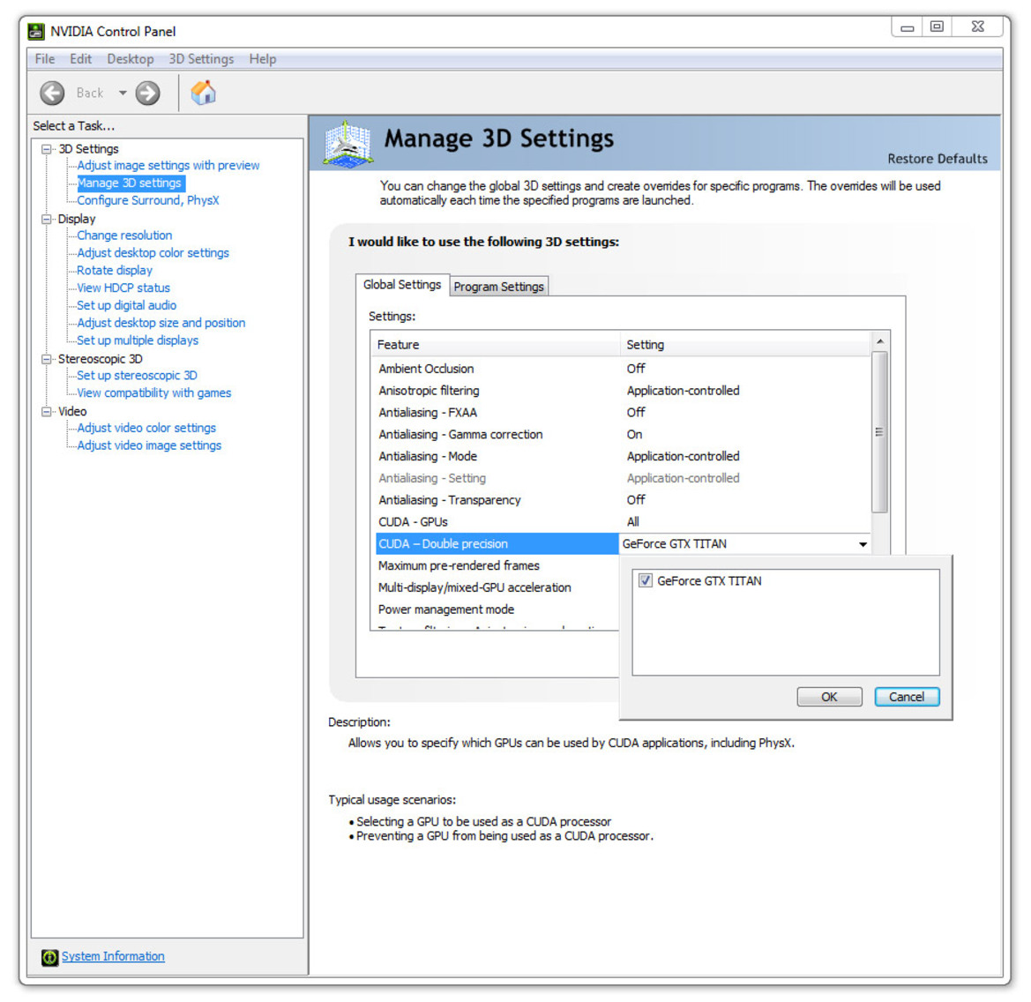Open View HDCP status task
Image resolution: width=1031 pixels, height=1002 pixels.
(123, 288)
